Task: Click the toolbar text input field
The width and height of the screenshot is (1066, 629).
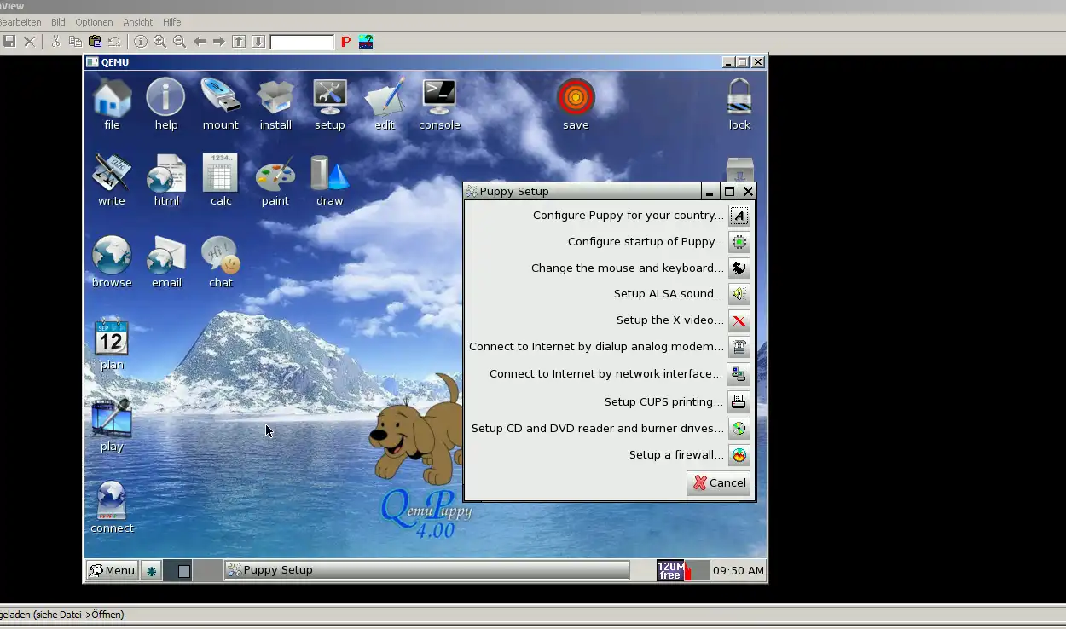Action: 303,42
